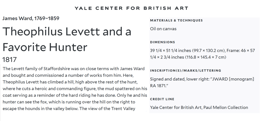Click the Dimensions heading

(162, 42)
